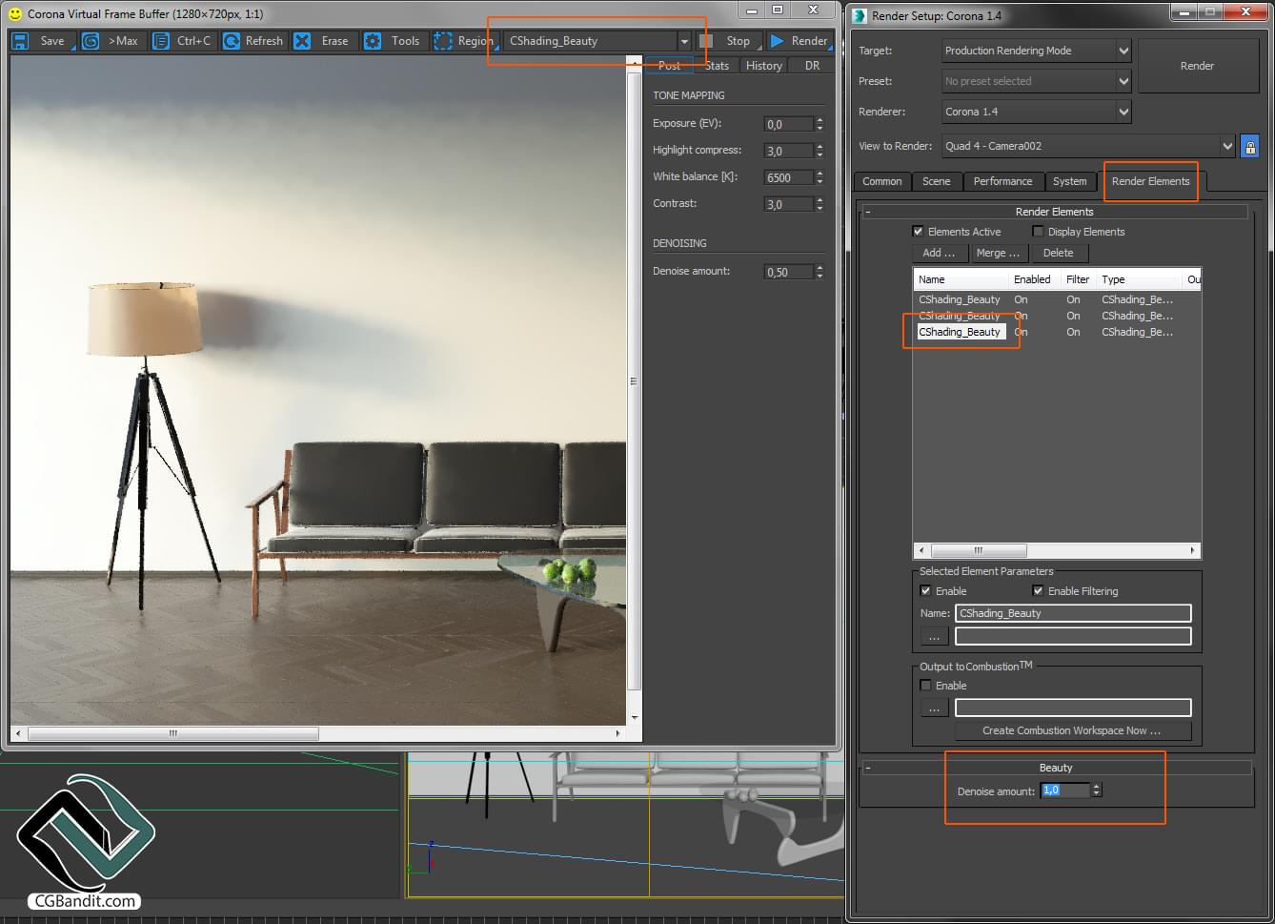Screen dimensions: 1275x924
Task: Click the large Render button in Render Setup
Action: [1198, 66]
